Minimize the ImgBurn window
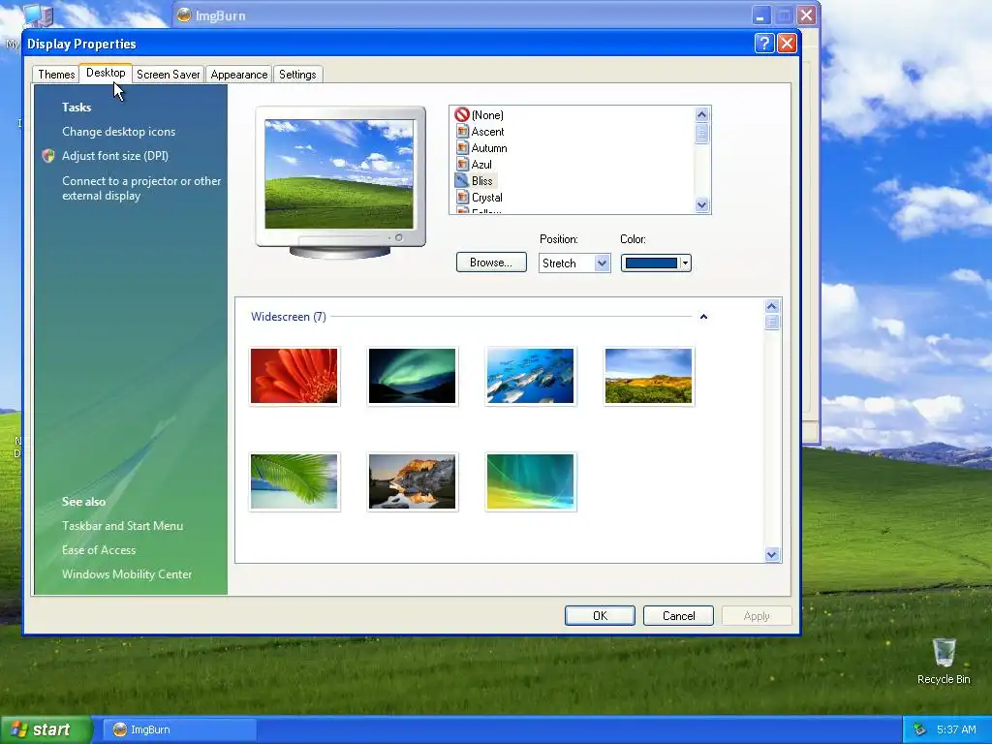The image size is (992, 744). tap(760, 15)
